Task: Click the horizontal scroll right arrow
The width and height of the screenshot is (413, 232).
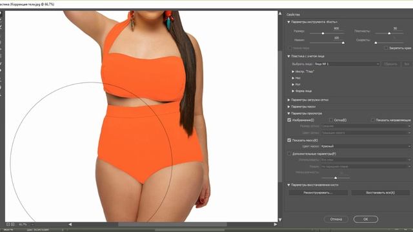Action: click(x=276, y=224)
